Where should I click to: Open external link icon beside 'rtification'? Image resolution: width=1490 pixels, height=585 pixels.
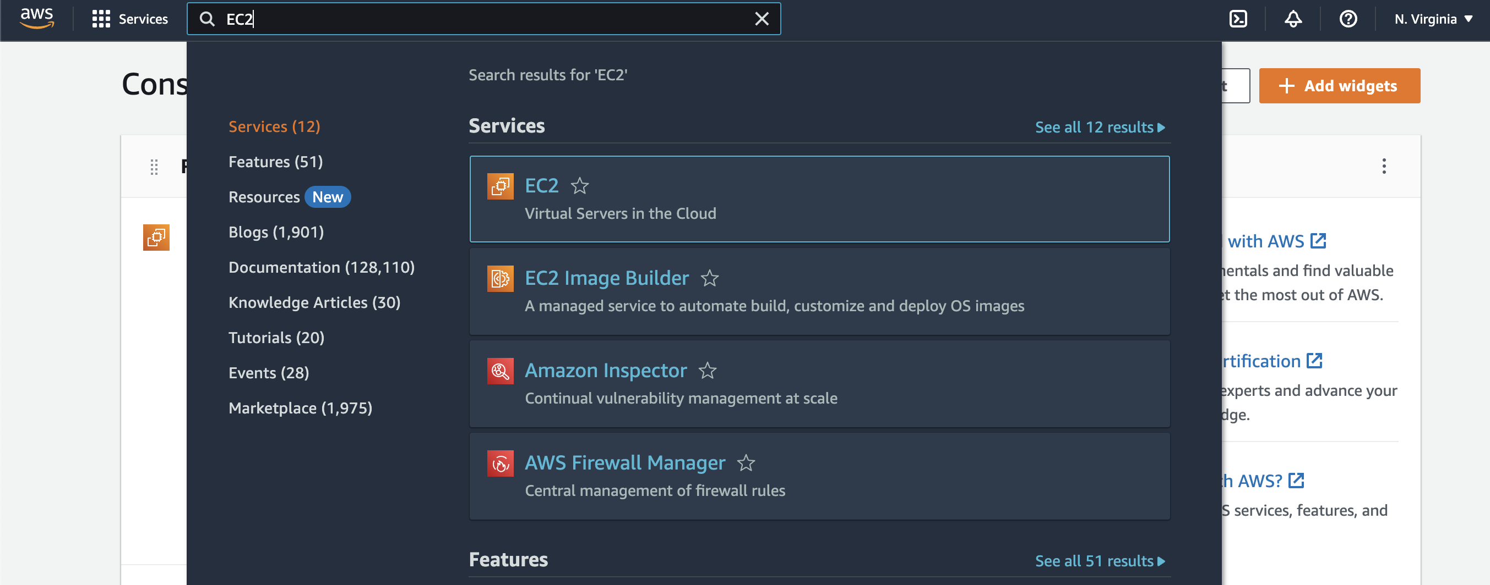pyautogui.click(x=1314, y=360)
